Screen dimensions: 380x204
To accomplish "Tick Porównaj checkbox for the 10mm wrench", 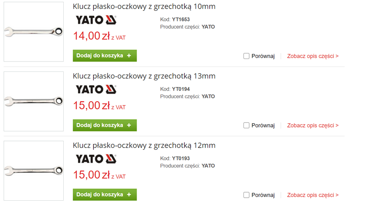I will point(246,56).
